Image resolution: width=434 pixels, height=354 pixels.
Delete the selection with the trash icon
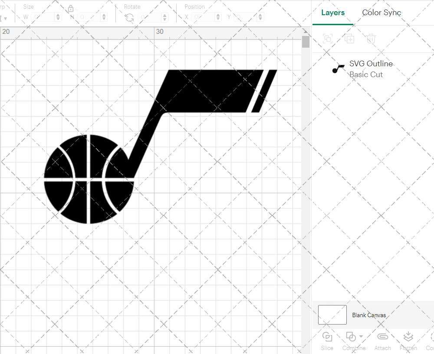371,39
